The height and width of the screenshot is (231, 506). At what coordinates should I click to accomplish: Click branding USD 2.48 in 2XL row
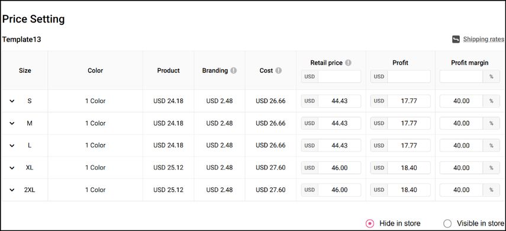pos(220,190)
